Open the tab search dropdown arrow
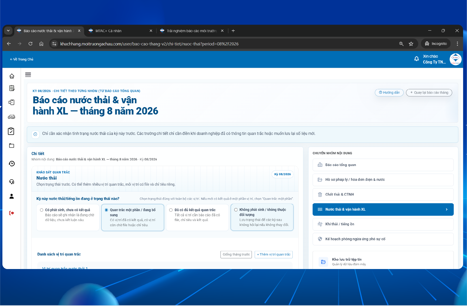Screen dimensions: 467x306 point(8,31)
